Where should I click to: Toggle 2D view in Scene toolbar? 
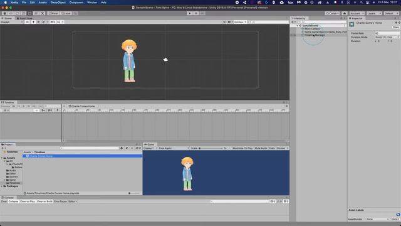(28, 22)
